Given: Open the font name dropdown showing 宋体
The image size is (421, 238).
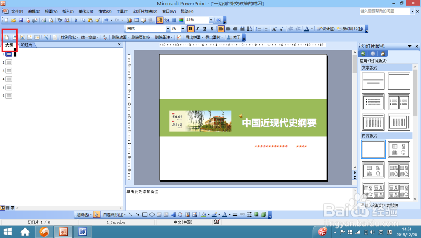Looking at the screenshot, I should [x=168, y=29].
